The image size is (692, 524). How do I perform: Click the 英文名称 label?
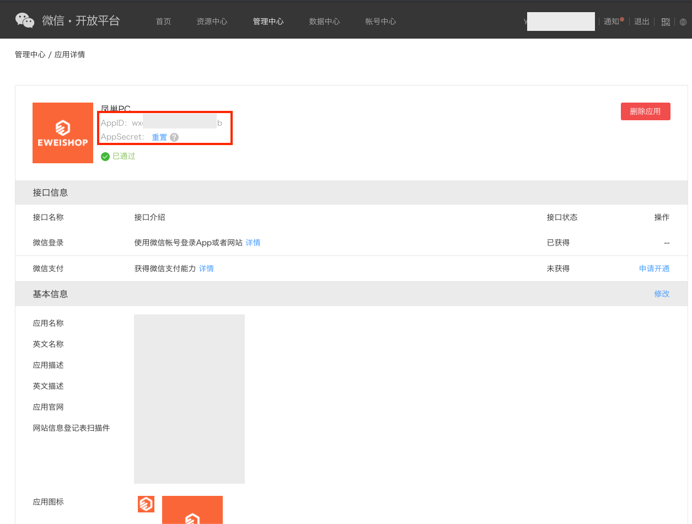(x=49, y=344)
